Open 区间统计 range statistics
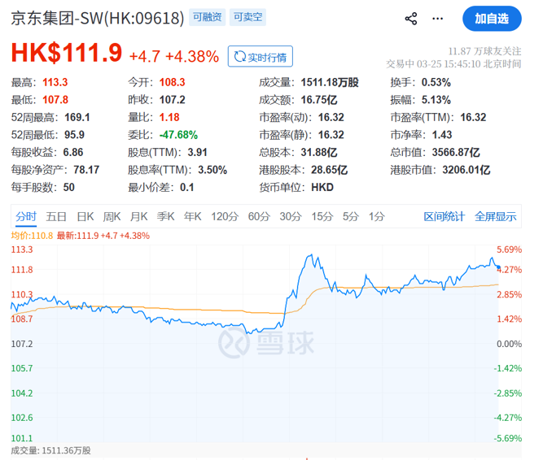The width and height of the screenshot is (543, 460). (444, 216)
